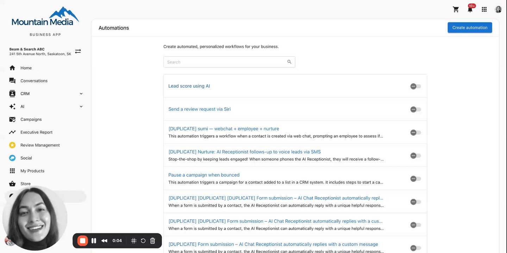
Task: Expand the AI submenu chevron
Action: click(81, 106)
